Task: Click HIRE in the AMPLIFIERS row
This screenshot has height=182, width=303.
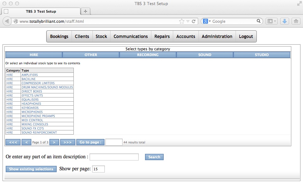Action: click(9, 75)
